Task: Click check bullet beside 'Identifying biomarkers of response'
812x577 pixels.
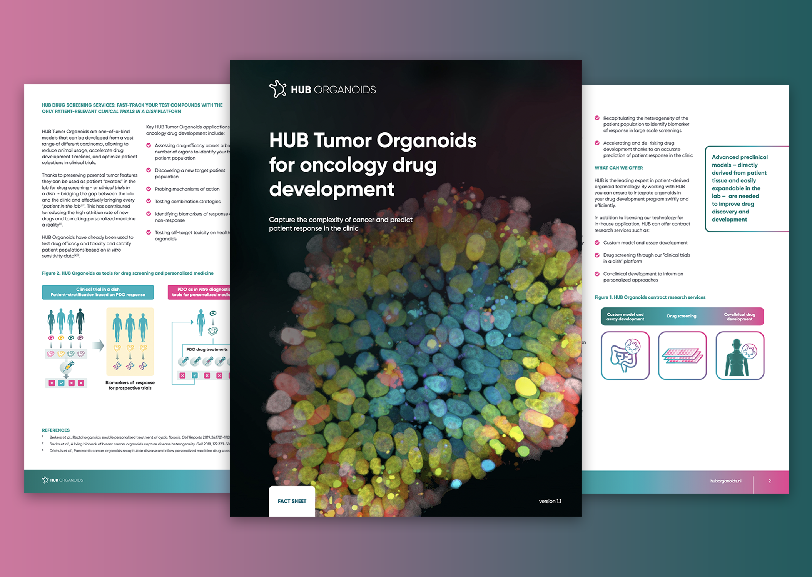Action: (149, 213)
